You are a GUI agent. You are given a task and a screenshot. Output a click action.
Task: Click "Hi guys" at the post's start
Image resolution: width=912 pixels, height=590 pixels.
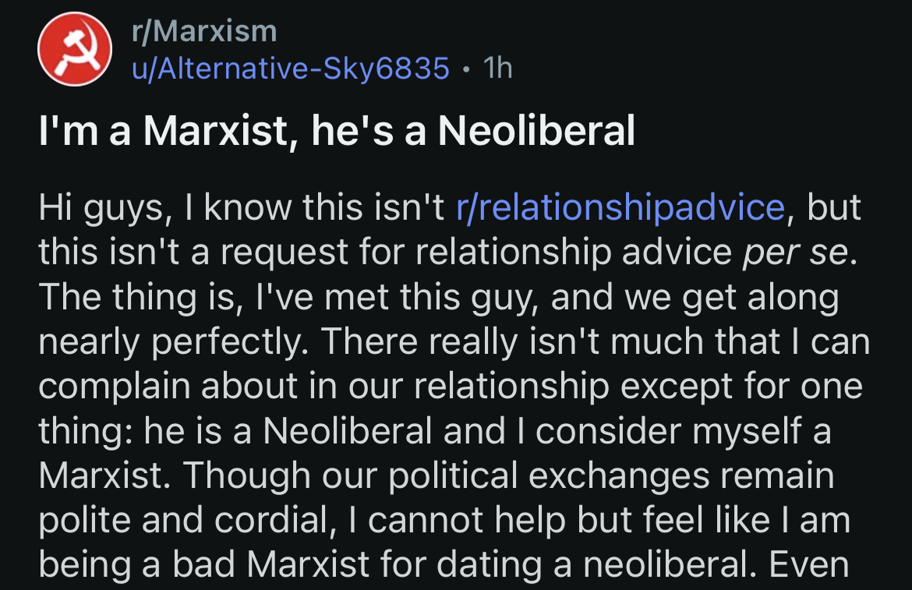click(96, 207)
